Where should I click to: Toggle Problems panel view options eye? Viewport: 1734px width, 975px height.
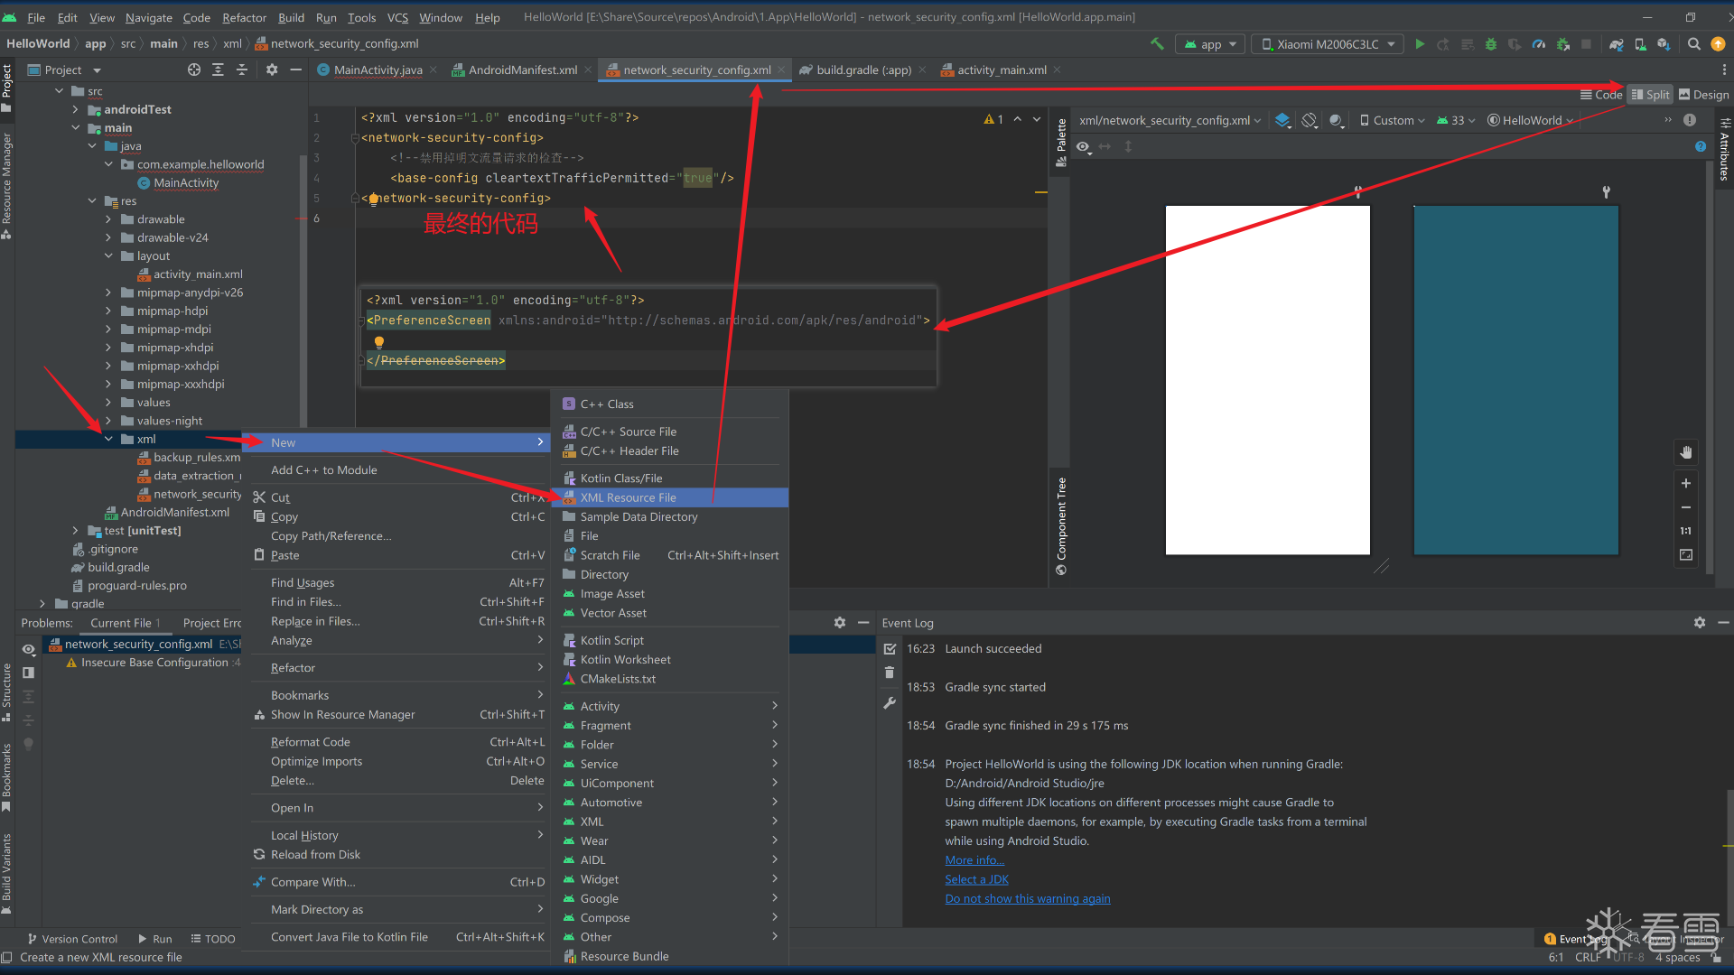(29, 649)
